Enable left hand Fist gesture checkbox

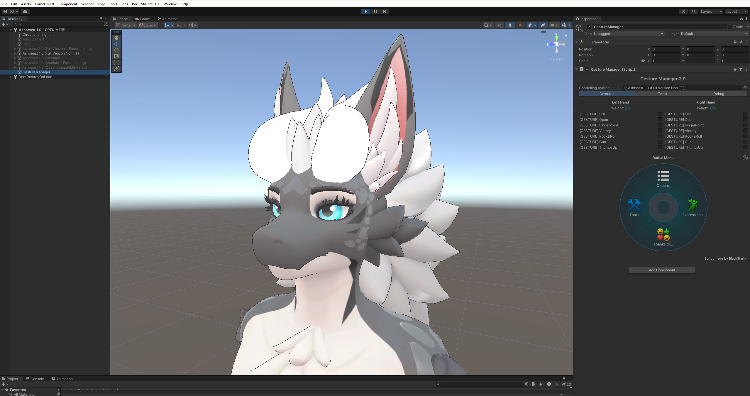coord(660,114)
